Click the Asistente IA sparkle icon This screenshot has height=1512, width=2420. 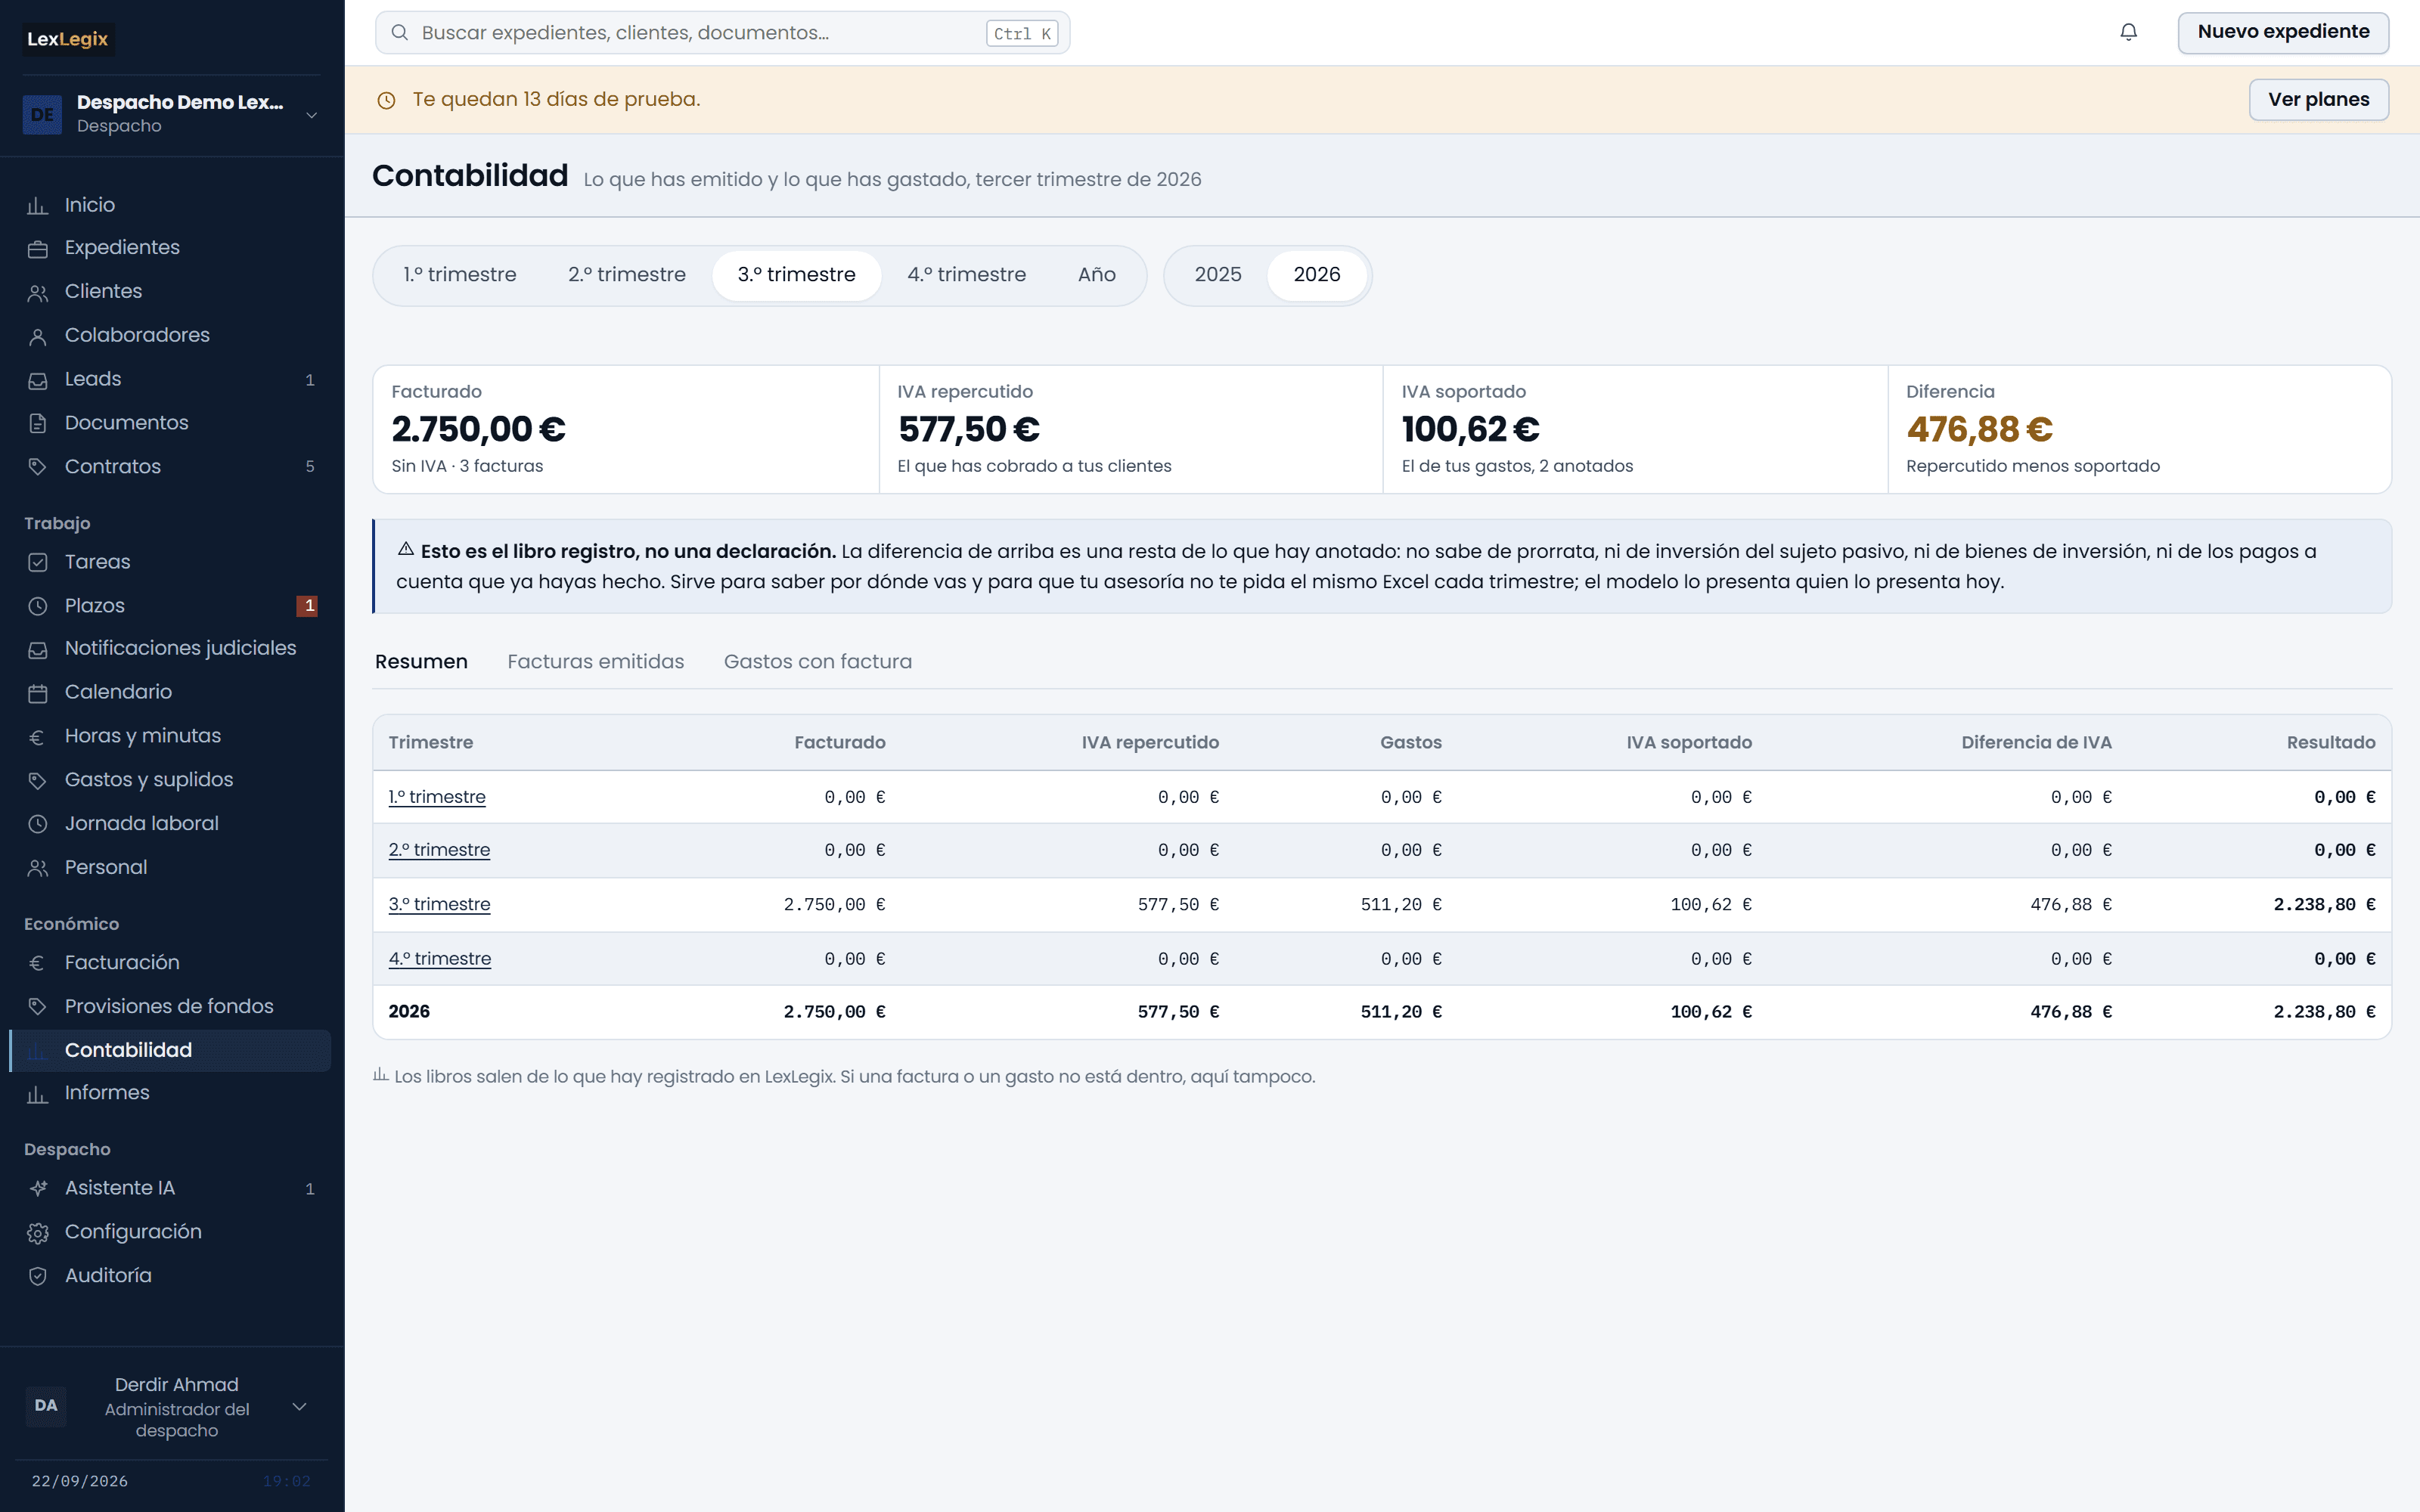(37, 1188)
